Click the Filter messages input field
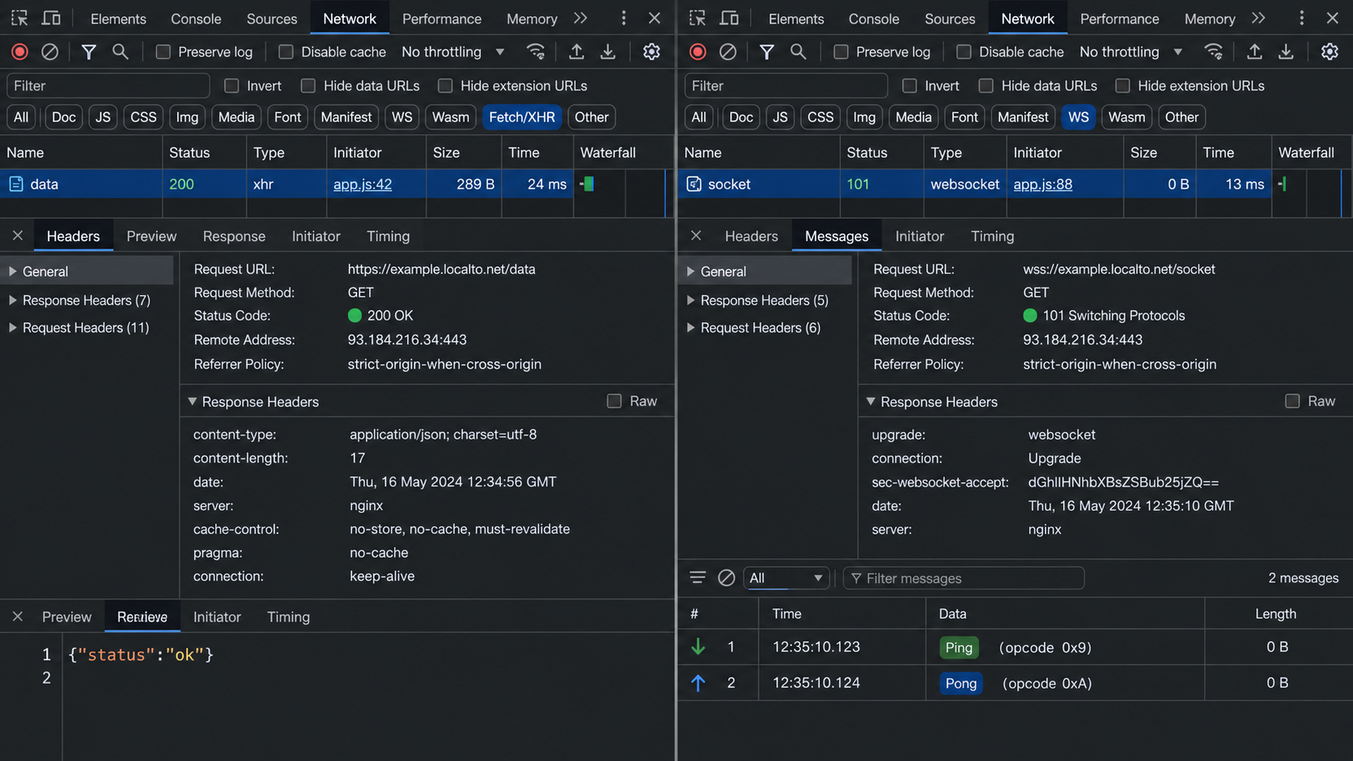The height and width of the screenshot is (761, 1353). 963,577
